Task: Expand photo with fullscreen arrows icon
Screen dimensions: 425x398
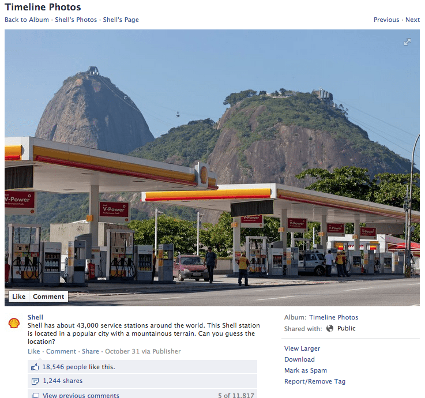Action: 407,42
